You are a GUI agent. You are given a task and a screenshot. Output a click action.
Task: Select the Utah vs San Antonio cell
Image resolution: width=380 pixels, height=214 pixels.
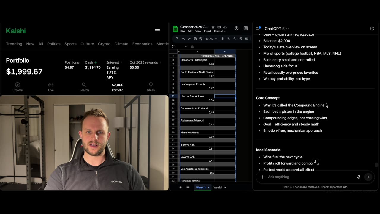click(197, 96)
